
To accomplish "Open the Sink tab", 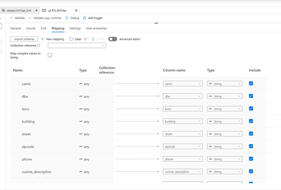I will (43, 28).
